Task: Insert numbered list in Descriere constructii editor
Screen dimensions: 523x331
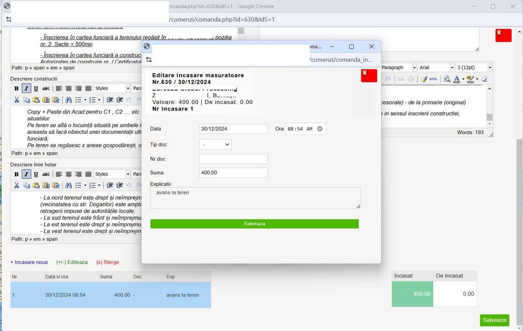Action: click(92, 100)
